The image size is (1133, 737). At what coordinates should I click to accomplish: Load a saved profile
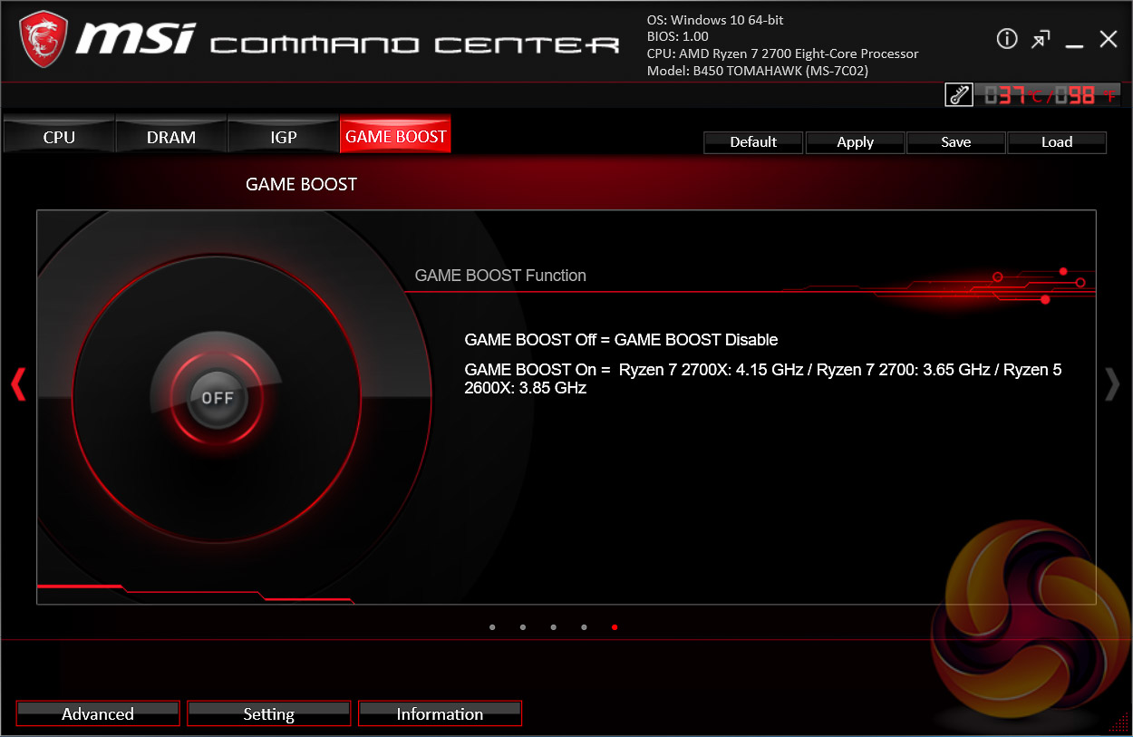(1057, 142)
